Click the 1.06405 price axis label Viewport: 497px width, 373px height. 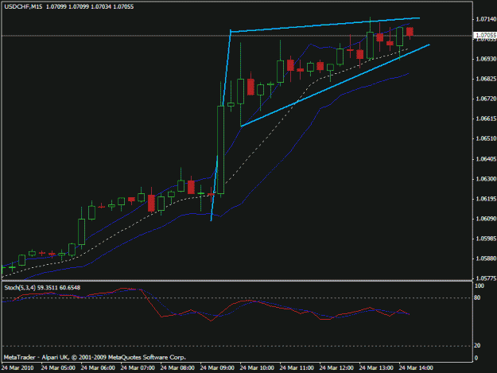click(x=486, y=159)
